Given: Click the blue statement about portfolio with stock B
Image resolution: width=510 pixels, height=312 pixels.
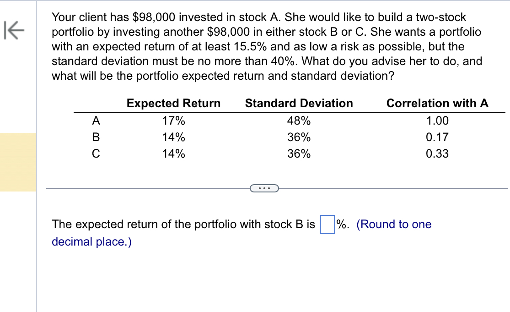Looking at the screenshot, I should point(183,224).
